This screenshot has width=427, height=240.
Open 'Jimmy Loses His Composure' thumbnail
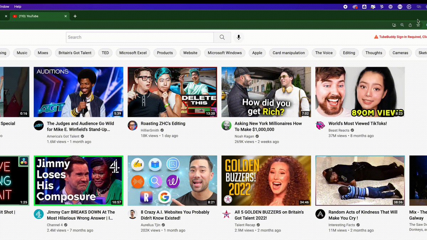pos(79,181)
